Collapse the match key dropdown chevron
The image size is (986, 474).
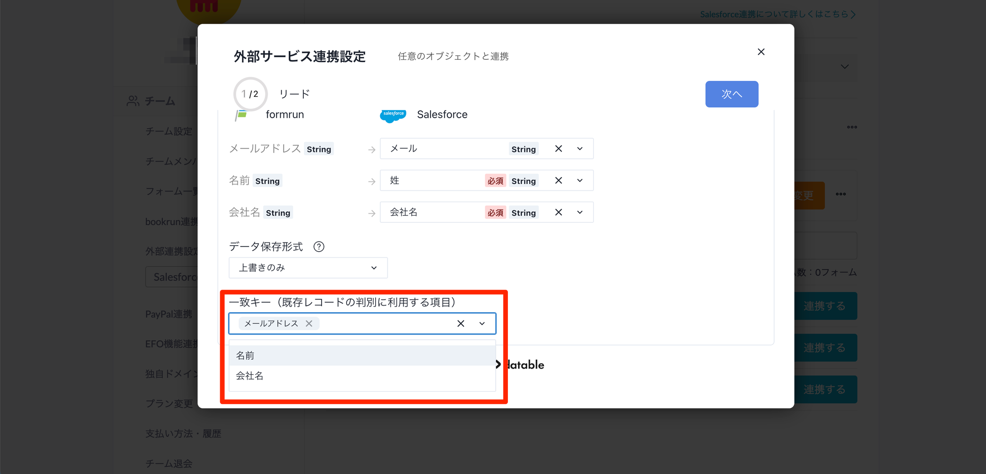(x=482, y=324)
